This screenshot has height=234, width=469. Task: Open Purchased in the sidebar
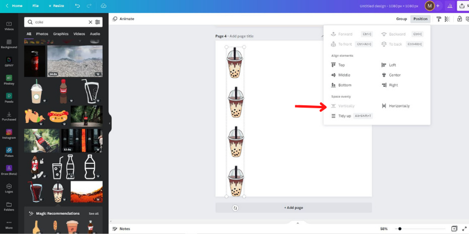pyautogui.click(x=9, y=116)
